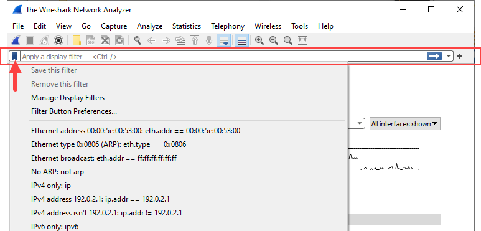Image resolution: width=481 pixels, height=231 pixels.
Task: Open the Telephony menu
Action: click(228, 26)
